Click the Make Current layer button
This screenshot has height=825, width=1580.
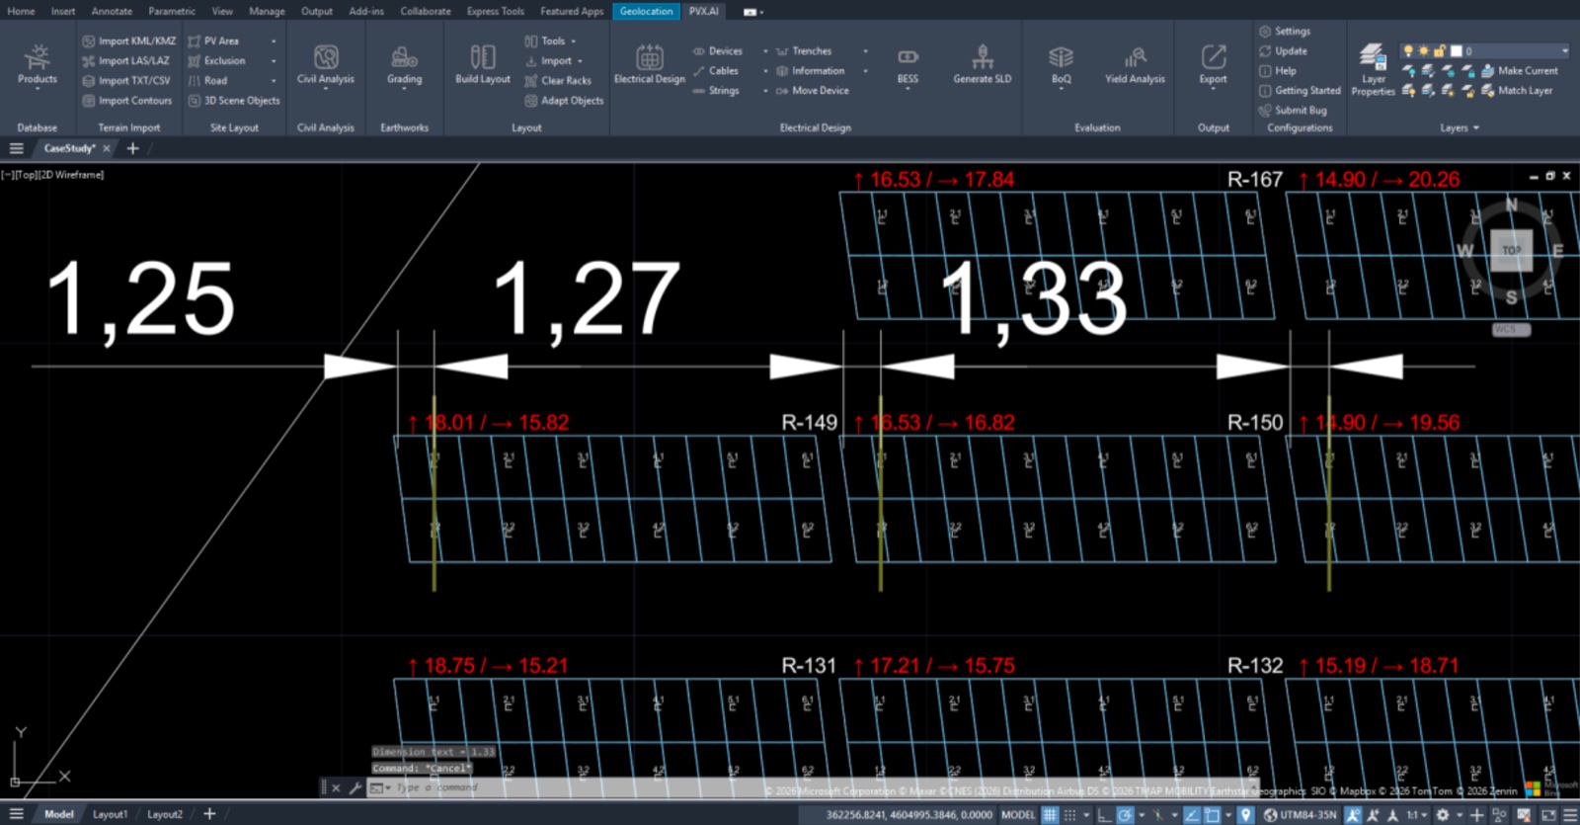1519,70
